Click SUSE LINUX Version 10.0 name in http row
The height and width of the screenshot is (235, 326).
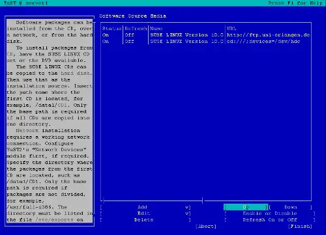click(x=186, y=35)
